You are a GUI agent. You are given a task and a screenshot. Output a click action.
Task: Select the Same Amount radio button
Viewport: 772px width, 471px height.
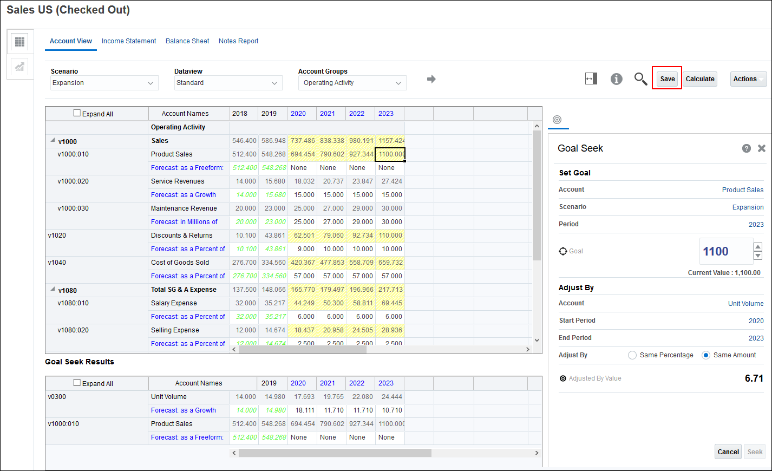(705, 355)
